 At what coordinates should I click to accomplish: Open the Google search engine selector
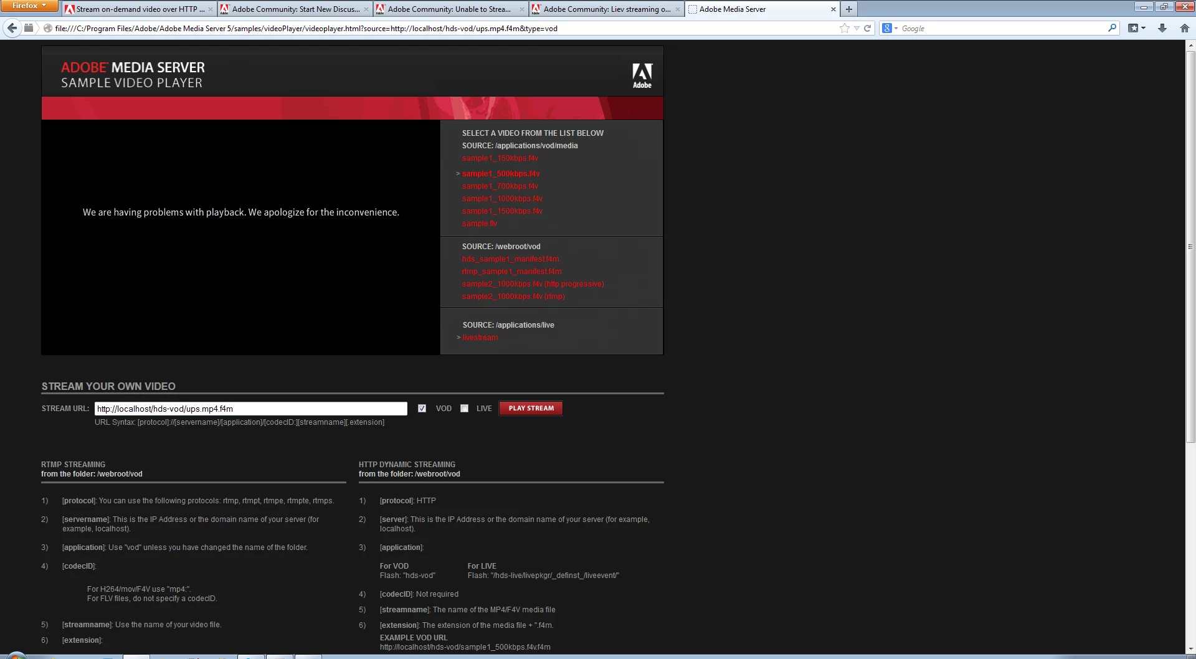point(890,28)
